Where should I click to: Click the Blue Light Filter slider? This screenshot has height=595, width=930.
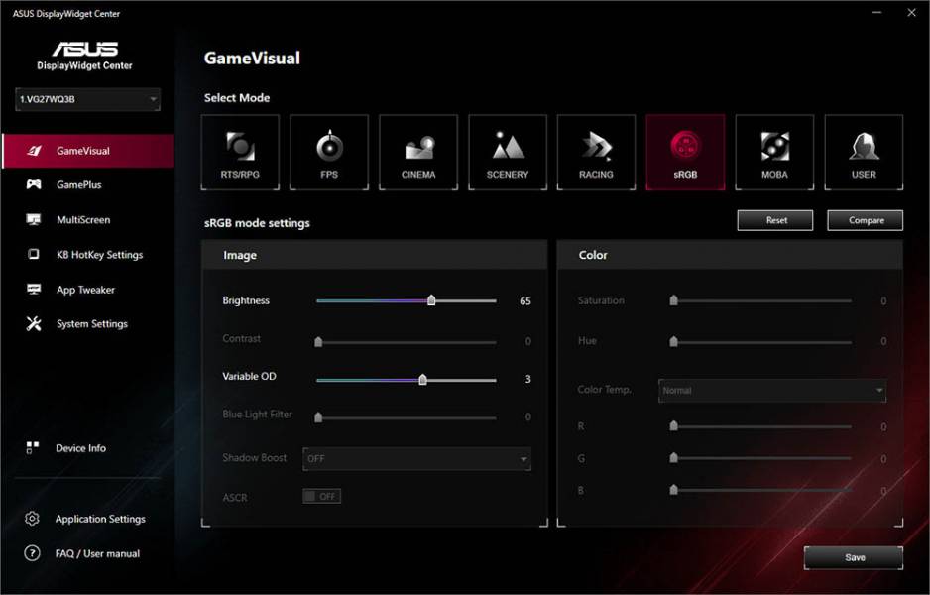coord(407,417)
